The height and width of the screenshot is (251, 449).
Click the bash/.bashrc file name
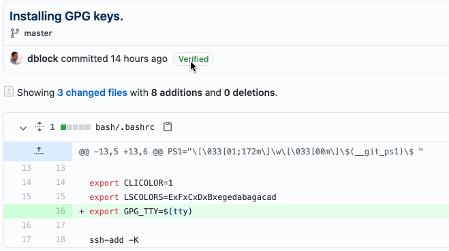tap(125, 127)
